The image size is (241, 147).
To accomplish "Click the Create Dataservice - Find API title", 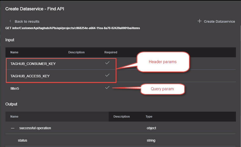I will pos(35,9).
